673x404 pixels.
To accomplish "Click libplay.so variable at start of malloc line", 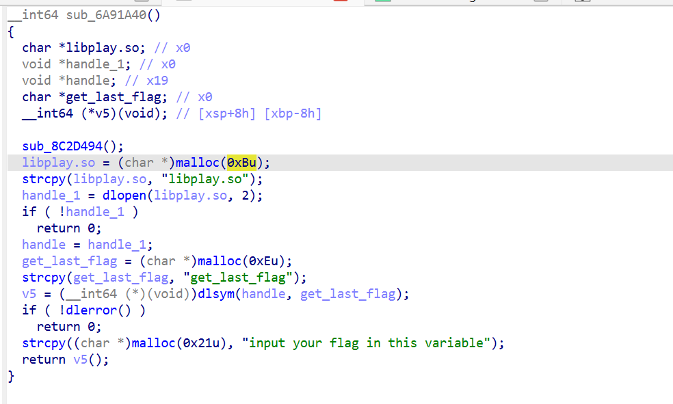I will (x=58, y=163).
